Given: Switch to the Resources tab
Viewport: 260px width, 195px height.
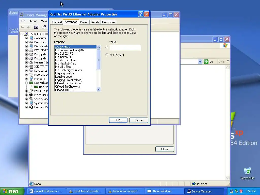Looking at the screenshot, I should (x=108, y=22).
